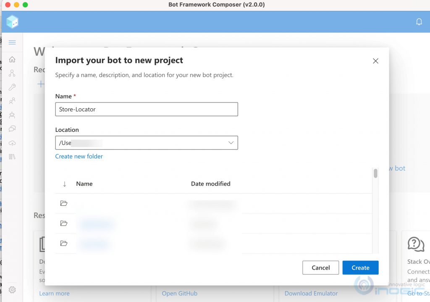Click the Cancel button
430x302 pixels.
point(320,268)
